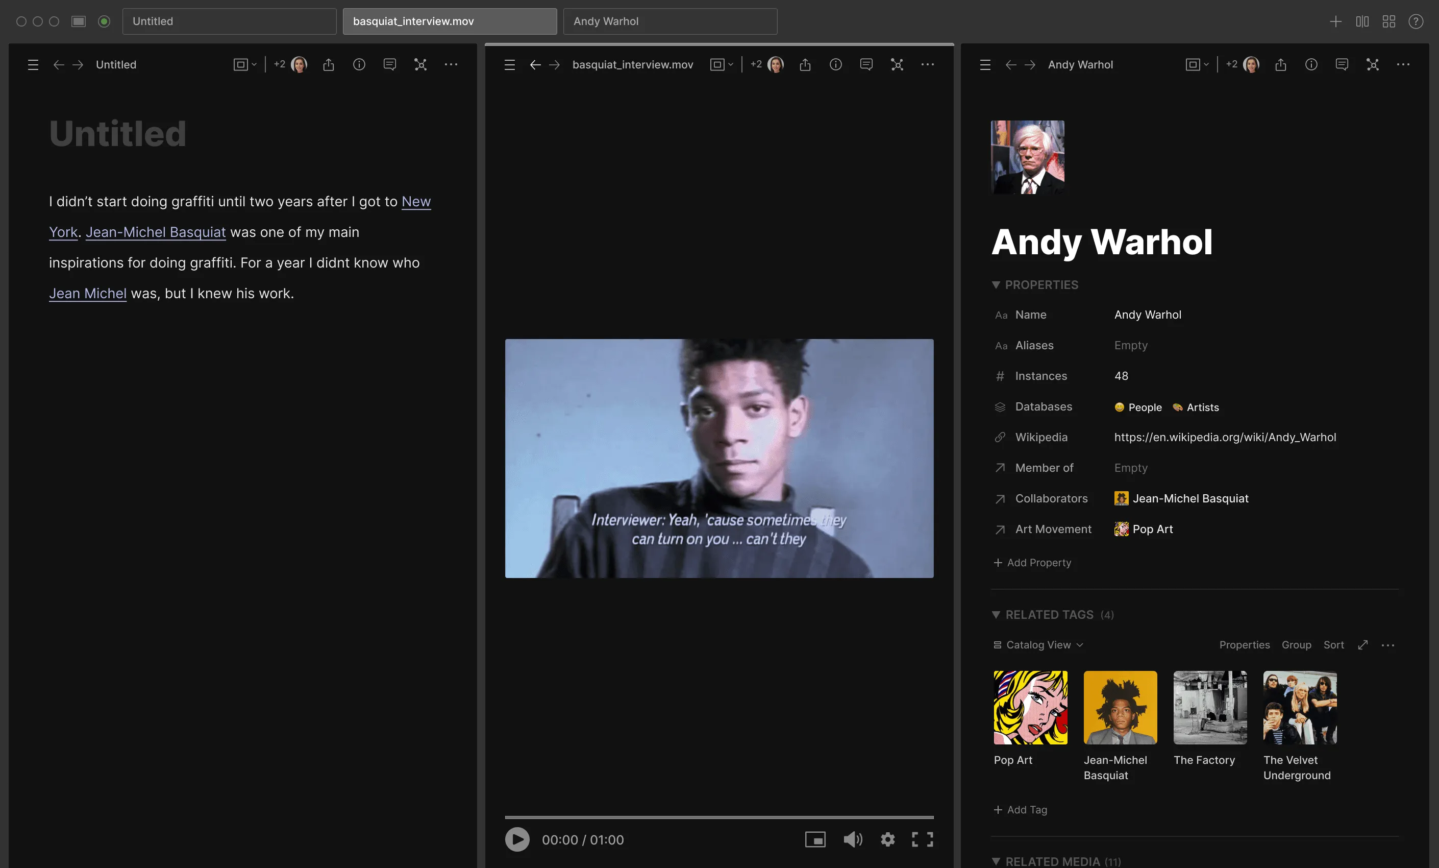This screenshot has width=1439, height=868.
Task: Add a new tab with plus icon
Action: click(1335, 21)
